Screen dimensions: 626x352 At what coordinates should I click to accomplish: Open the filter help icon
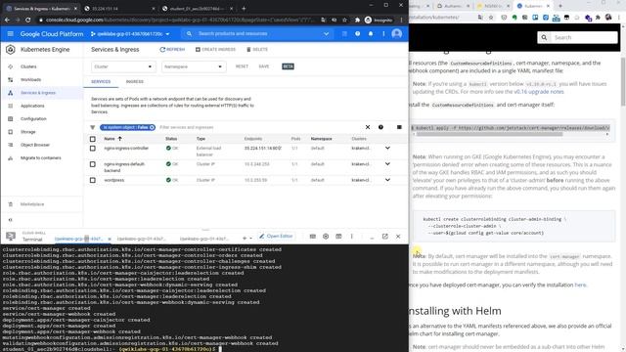(380, 127)
